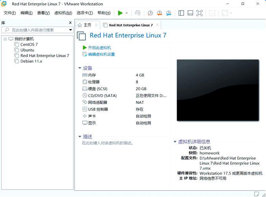Click the 20 GB disk value
The height and width of the screenshot is (197, 266).
(141, 89)
